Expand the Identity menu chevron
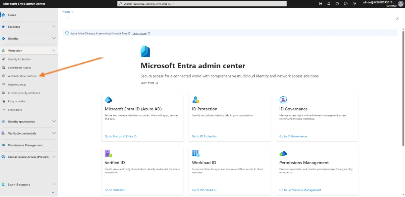This screenshot has width=405, height=197. 54,38
